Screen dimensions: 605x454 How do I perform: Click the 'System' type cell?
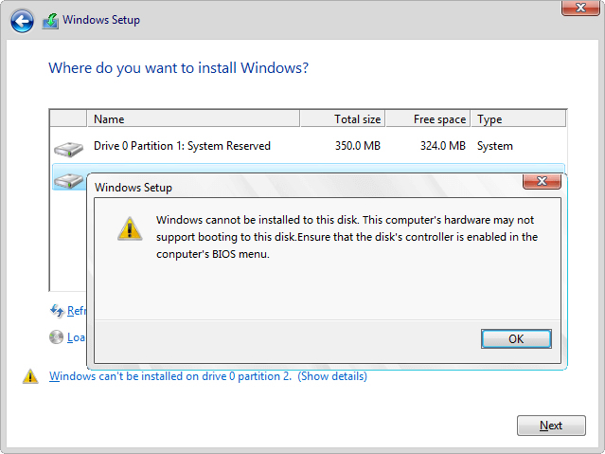494,146
